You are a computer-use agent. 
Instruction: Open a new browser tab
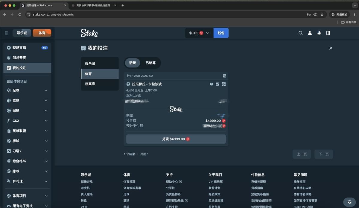tap(123, 5)
